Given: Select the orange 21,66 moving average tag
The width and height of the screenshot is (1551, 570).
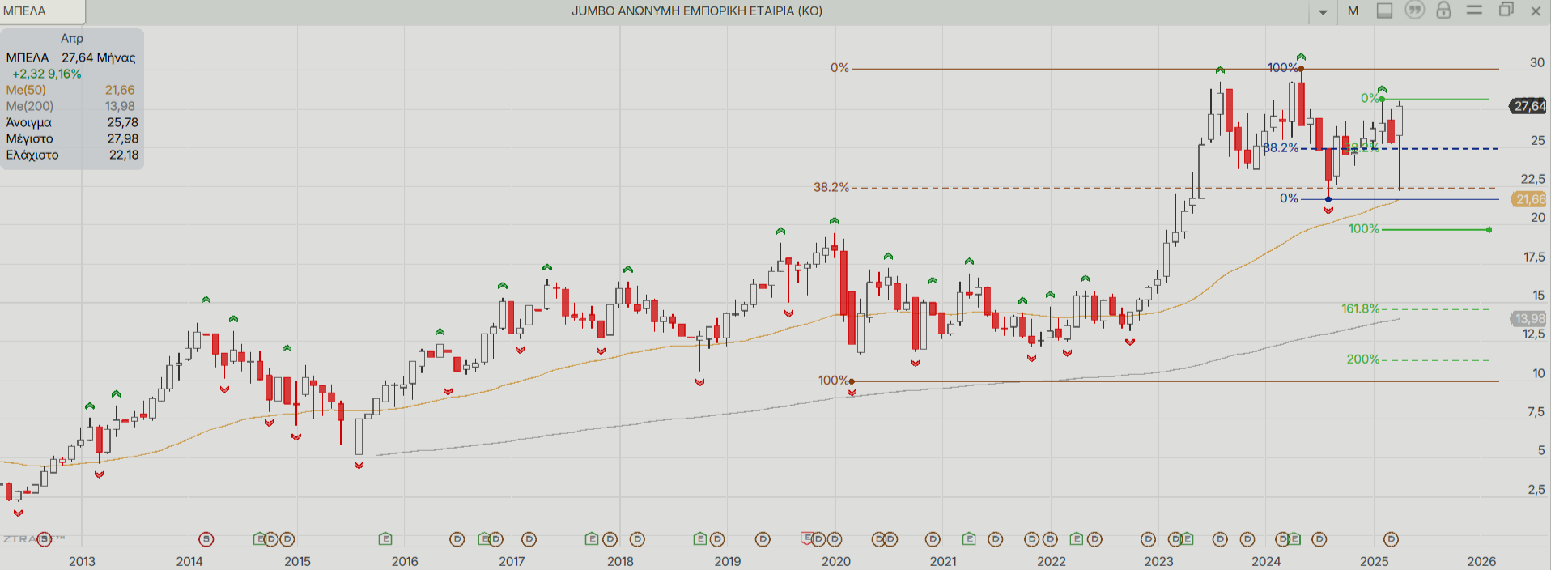Looking at the screenshot, I should point(1529,199).
